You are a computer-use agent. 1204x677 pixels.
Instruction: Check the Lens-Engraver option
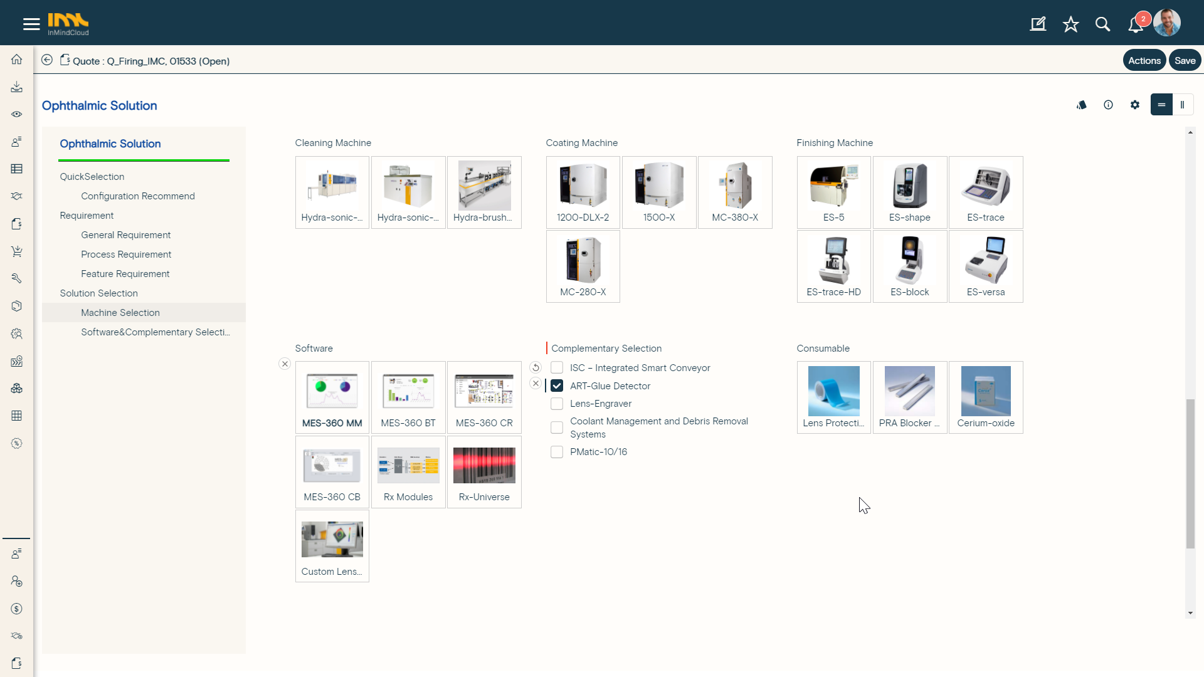557,404
